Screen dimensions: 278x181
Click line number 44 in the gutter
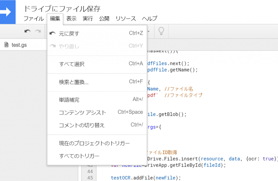pos(90,172)
